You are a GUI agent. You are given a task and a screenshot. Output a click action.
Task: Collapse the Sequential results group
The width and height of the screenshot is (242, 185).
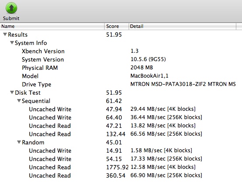click(x=19, y=101)
